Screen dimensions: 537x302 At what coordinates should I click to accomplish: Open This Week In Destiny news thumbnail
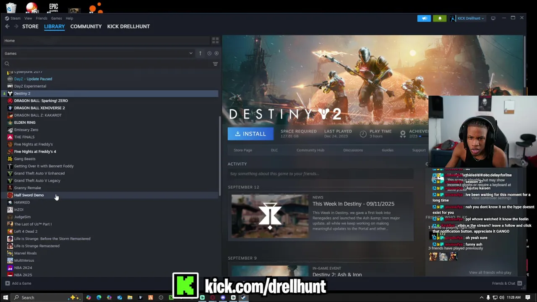(270, 216)
